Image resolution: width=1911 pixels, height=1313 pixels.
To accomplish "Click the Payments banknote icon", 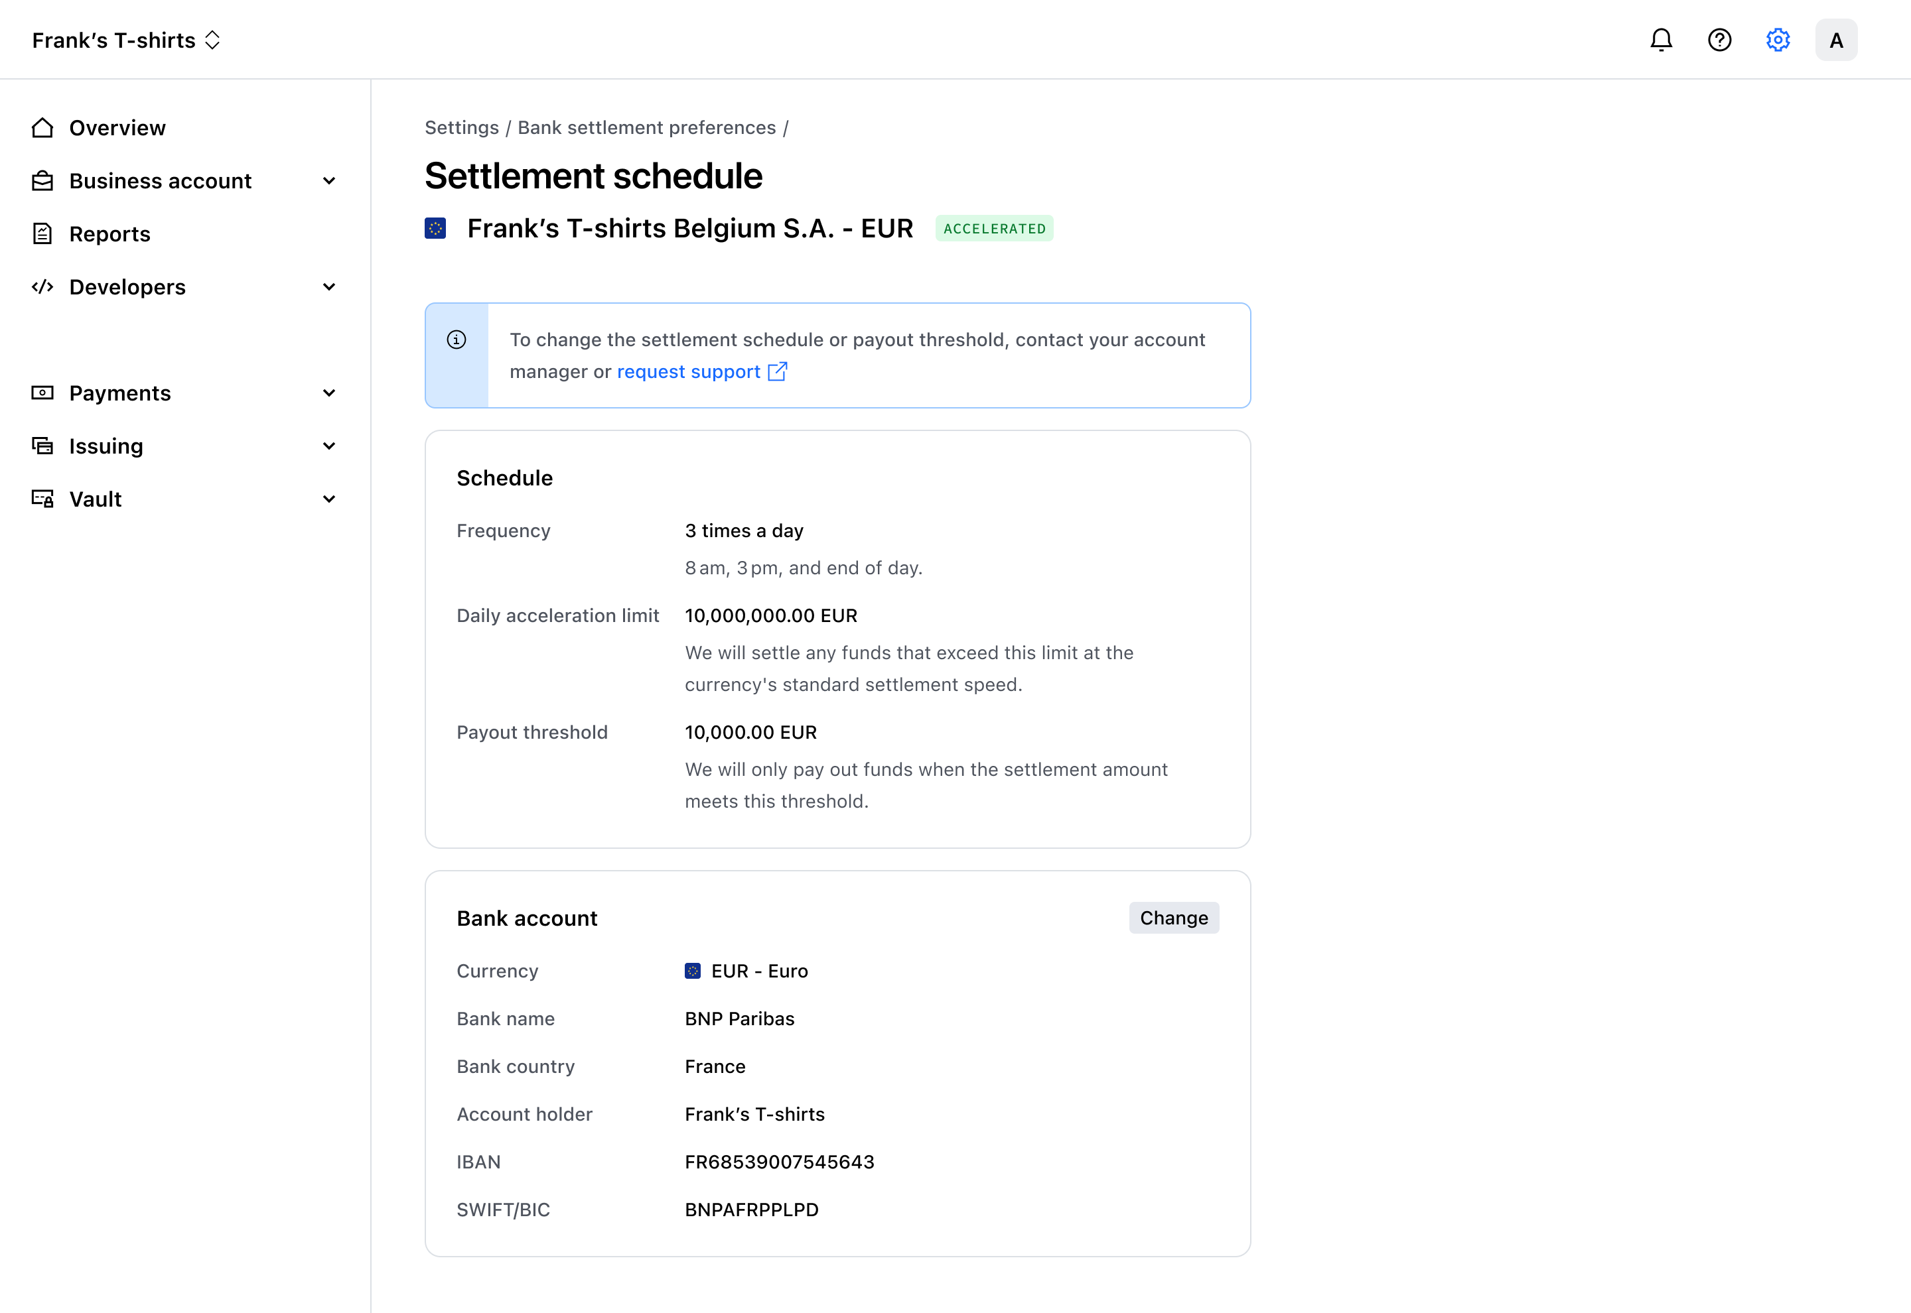I will [x=42, y=393].
